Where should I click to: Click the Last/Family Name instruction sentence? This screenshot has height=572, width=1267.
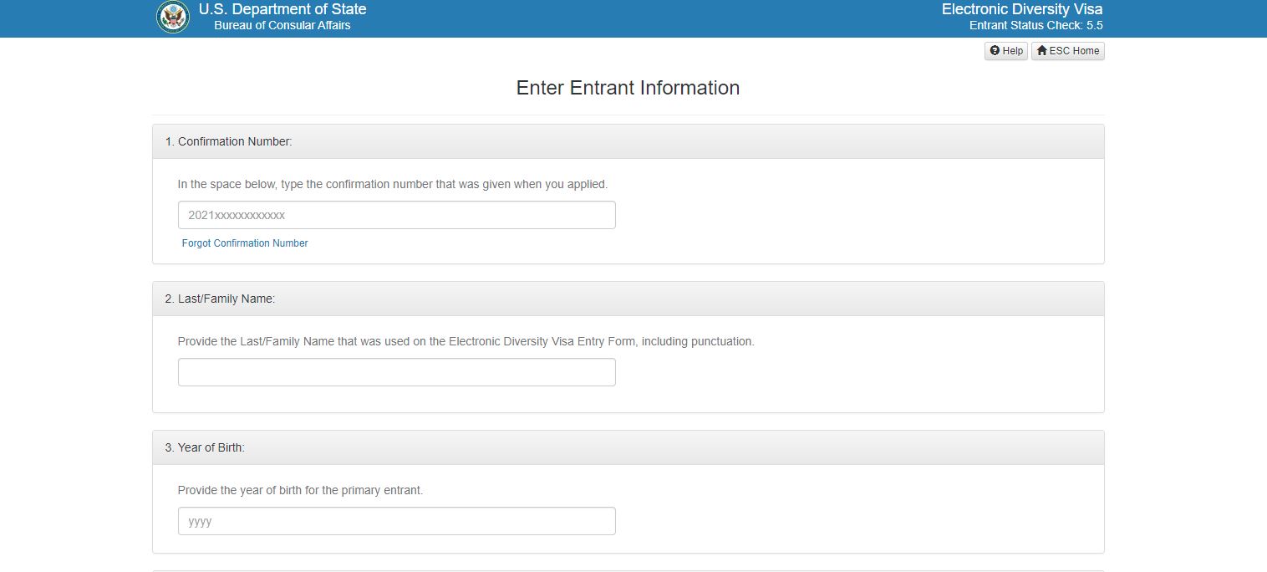[466, 341]
